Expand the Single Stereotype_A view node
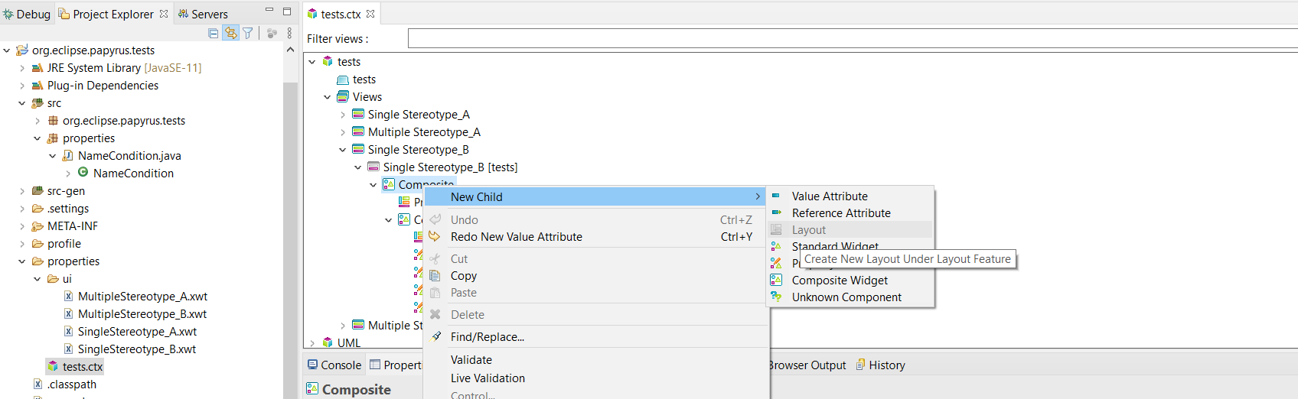 [x=343, y=115]
